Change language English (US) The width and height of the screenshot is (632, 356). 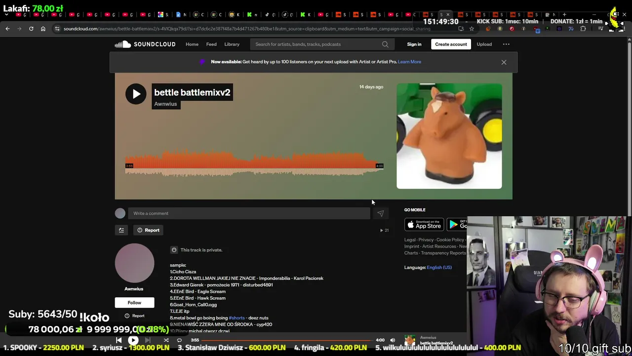439,267
